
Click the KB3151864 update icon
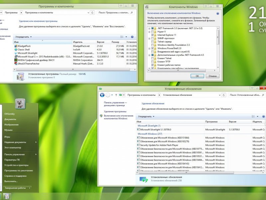coord(138,138)
